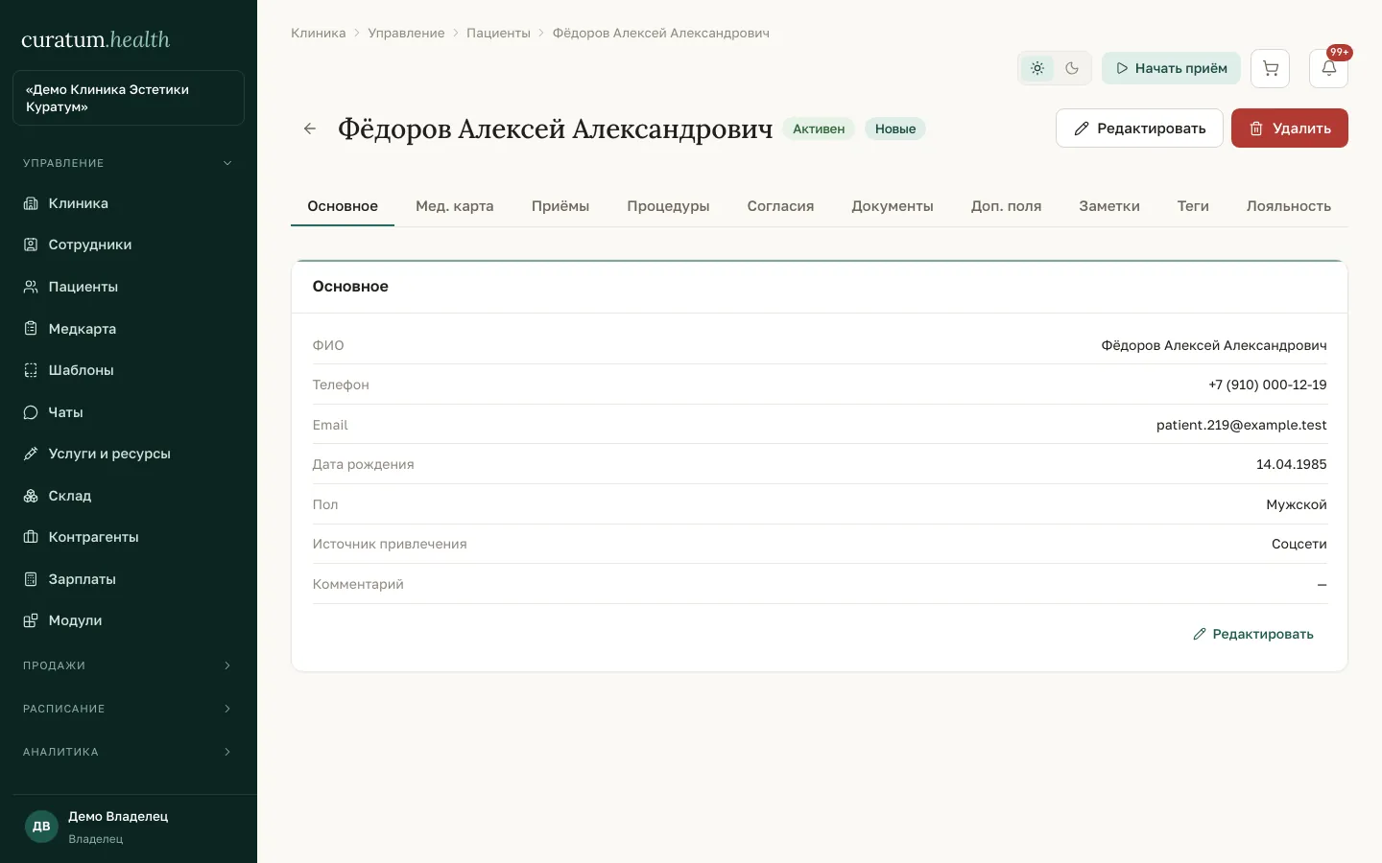Open the Документы tab
Viewport: 1382px width, 863px height.
[x=893, y=206]
